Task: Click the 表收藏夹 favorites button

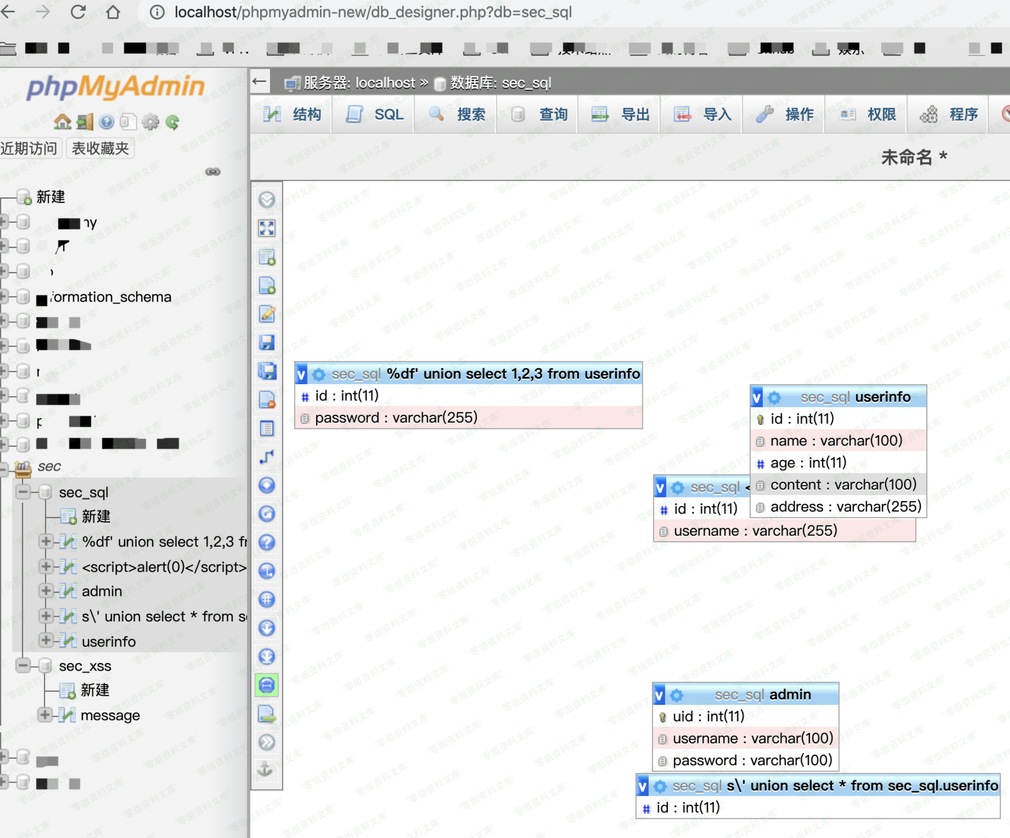Action: [100, 148]
